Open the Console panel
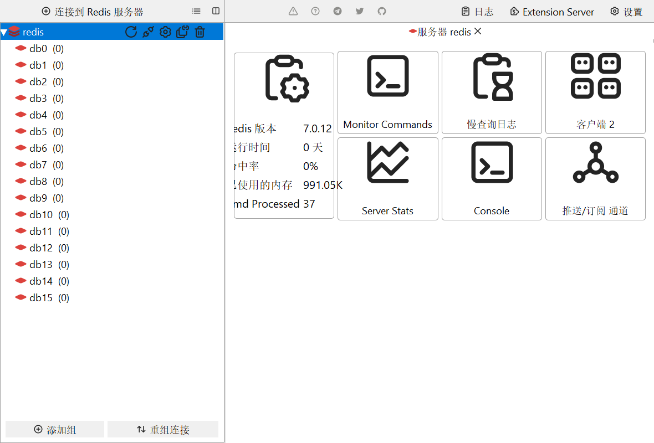 click(491, 178)
